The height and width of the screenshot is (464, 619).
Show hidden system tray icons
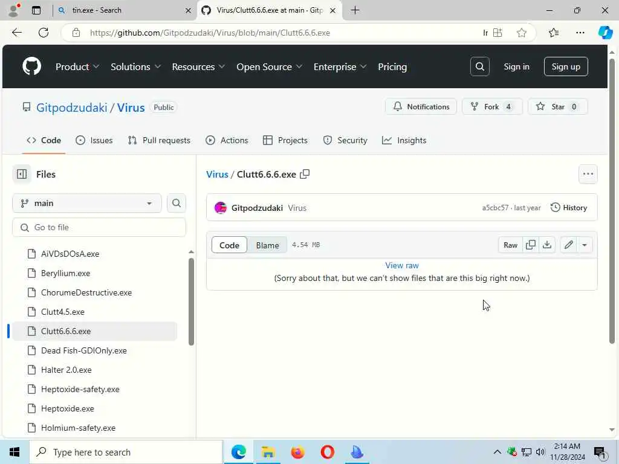coord(497,452)
